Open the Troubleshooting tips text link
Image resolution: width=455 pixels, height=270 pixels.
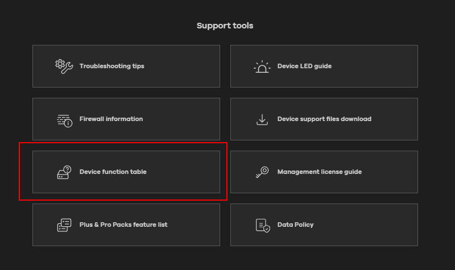coord(111,66)
